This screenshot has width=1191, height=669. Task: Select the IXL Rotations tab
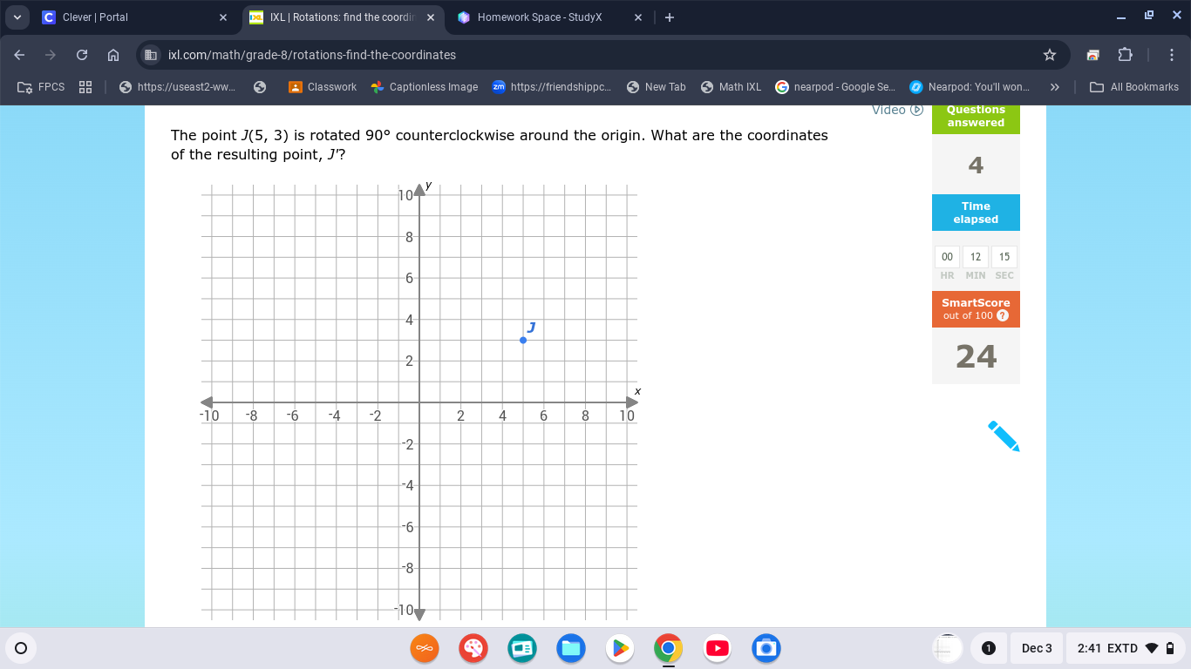pyautogui.click(x=342, y=17)
